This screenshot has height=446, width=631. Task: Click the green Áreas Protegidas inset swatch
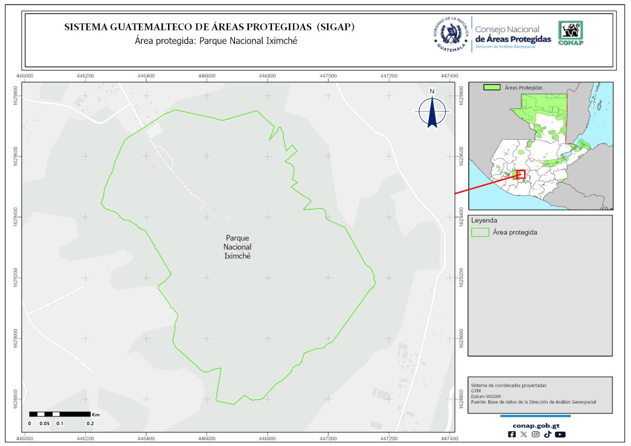click(492, 87)
